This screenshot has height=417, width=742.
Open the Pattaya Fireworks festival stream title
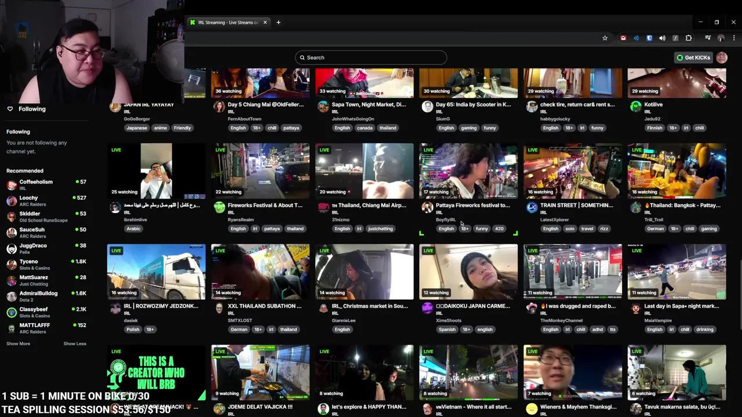(x=473, y=205)
